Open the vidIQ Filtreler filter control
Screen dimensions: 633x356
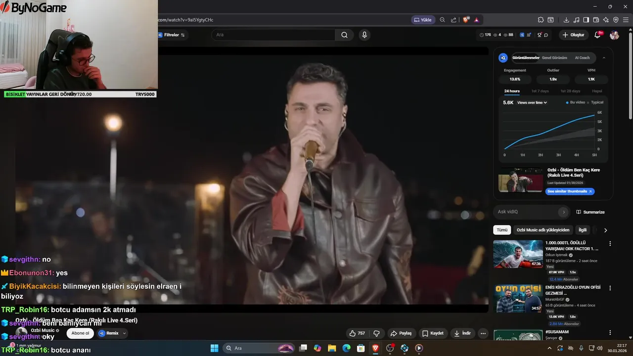[171, 35]
